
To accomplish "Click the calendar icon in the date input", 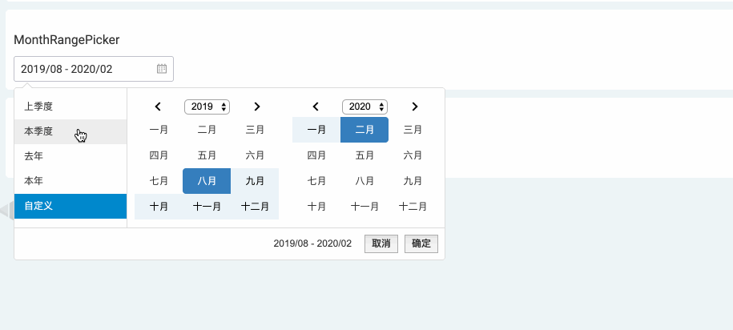I will pyautogui.click(x=162, y=69).
